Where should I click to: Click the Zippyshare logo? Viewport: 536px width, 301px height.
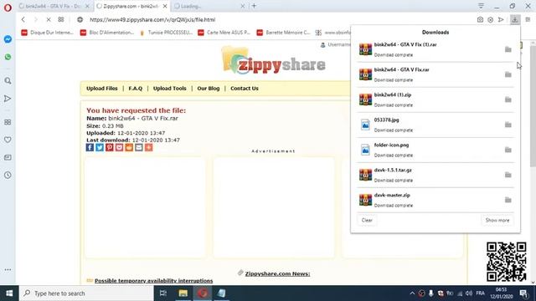click(274, 61)
